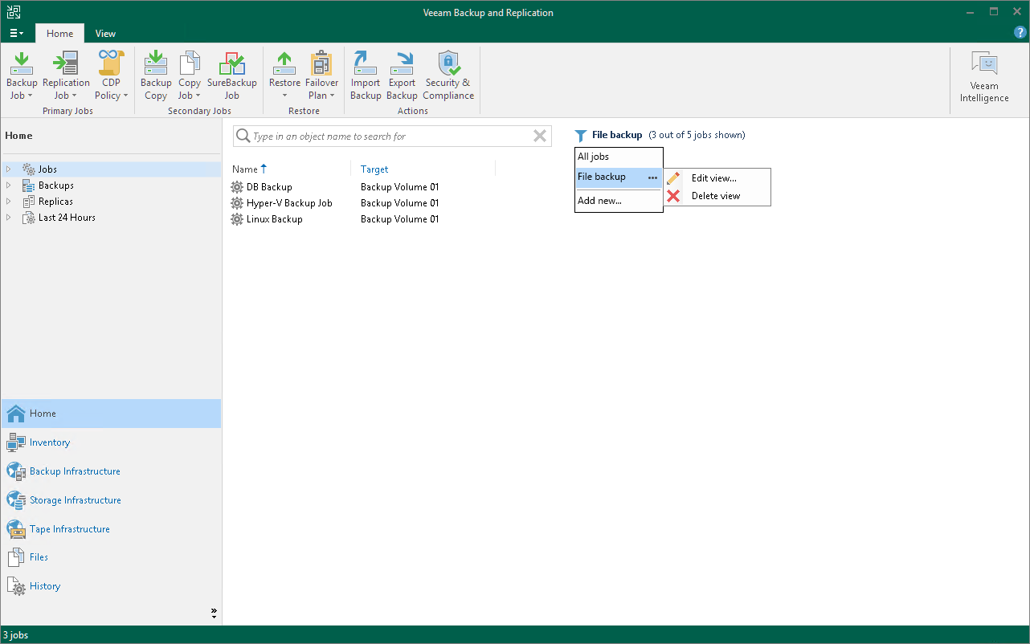Click the gear icon of Hyper-V Backup Job
This screenshot has height=644, width=1030.
[x=237, y=203]
